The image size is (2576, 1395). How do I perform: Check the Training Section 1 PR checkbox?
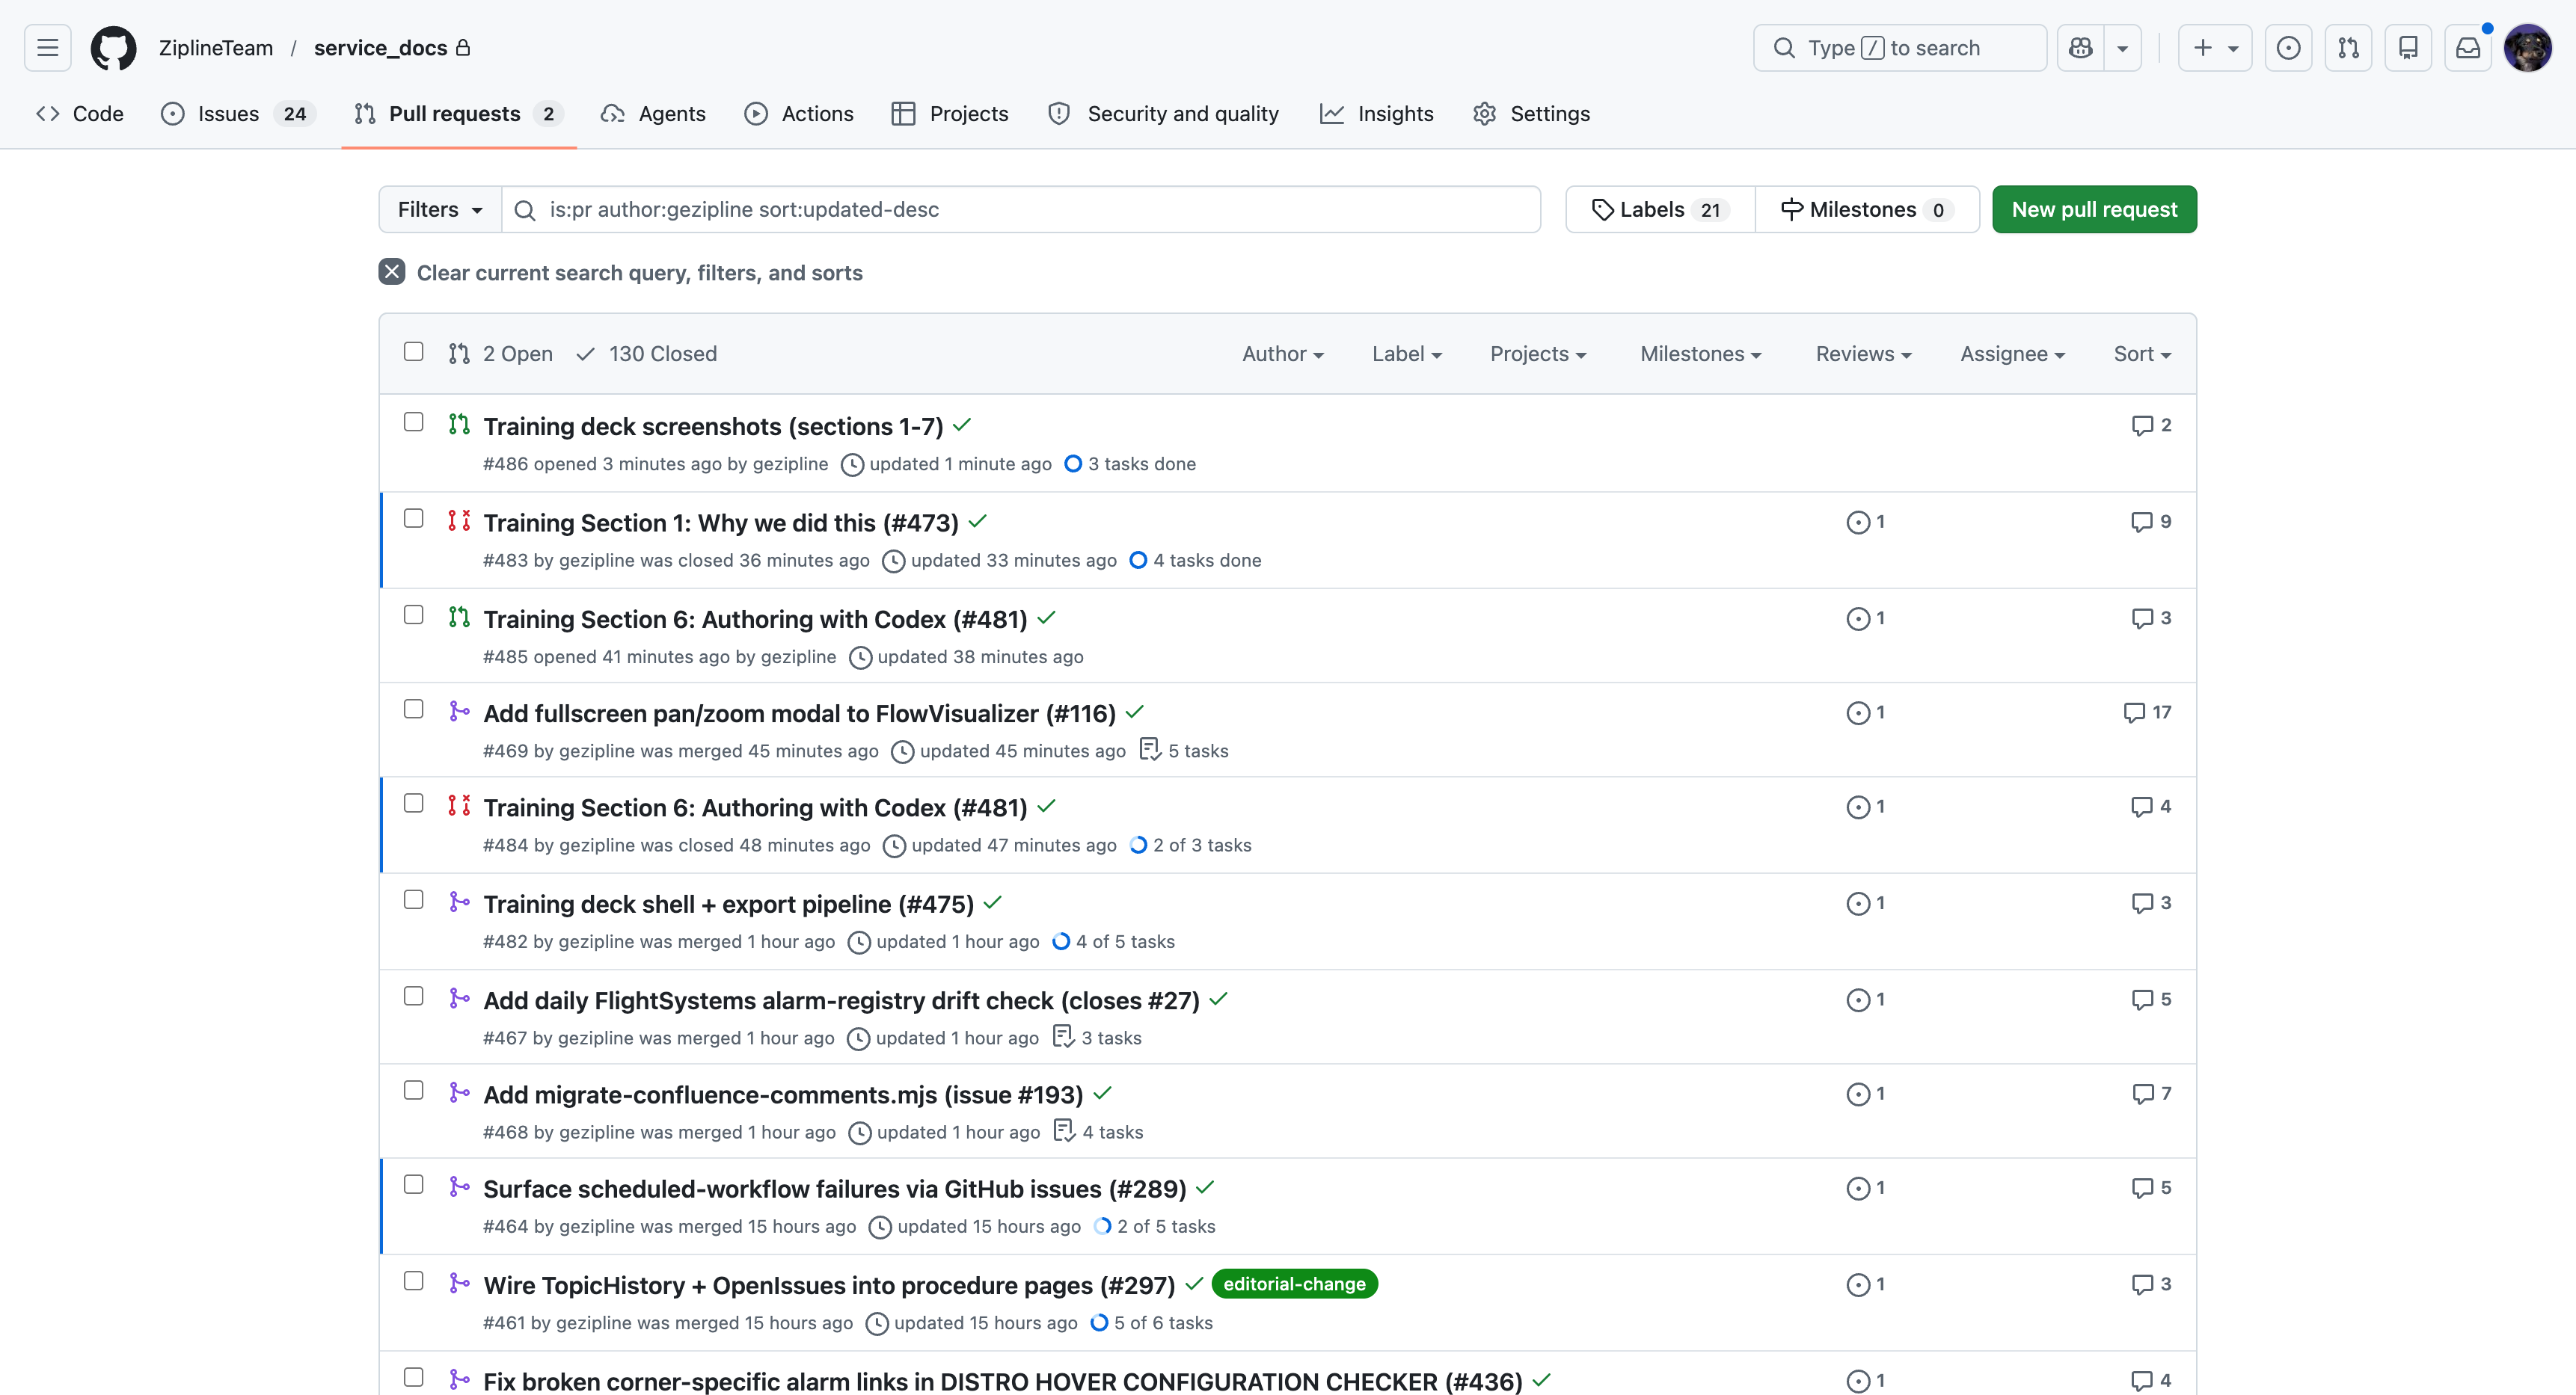pos(413,517)
